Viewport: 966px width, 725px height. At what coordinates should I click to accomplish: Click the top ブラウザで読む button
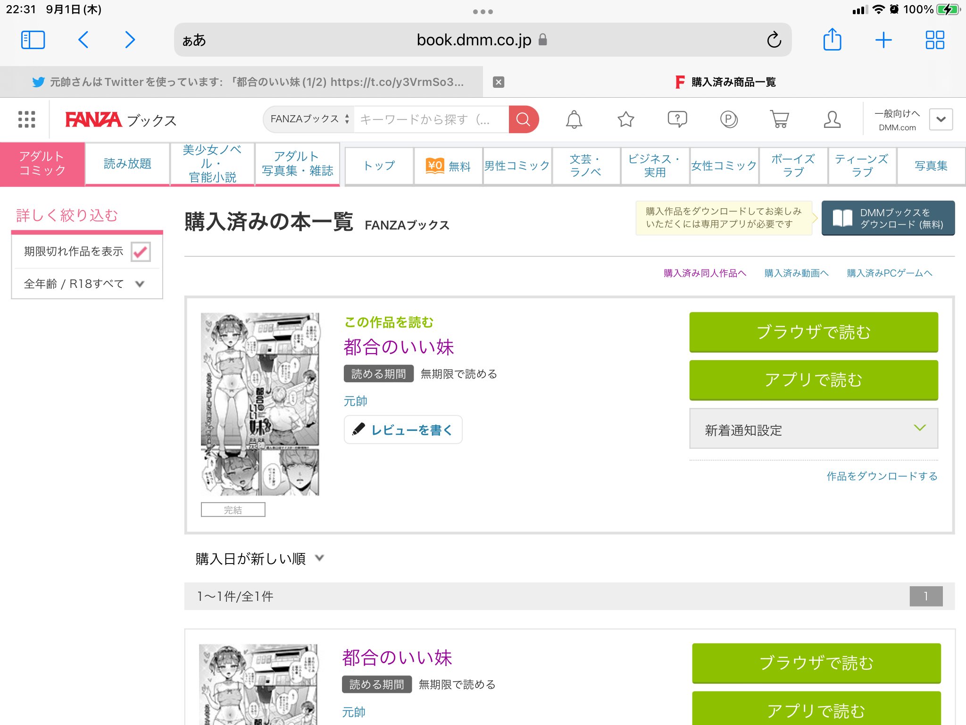pos(813,332)
